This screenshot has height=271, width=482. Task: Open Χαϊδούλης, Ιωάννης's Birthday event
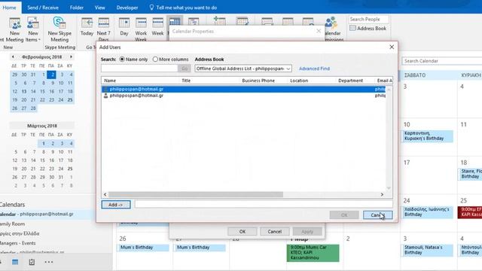[x=427, y=212]
